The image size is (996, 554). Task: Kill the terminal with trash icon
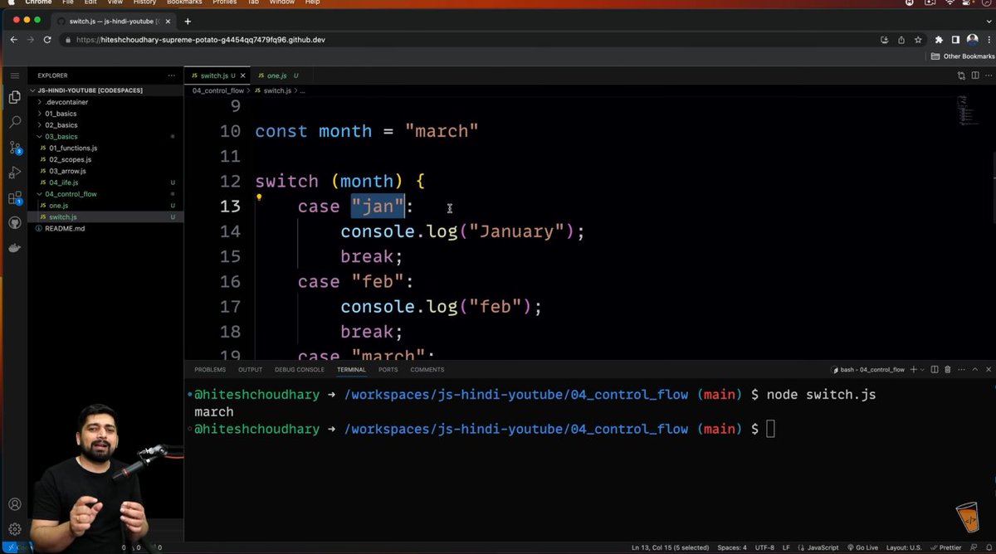coord(947,369)
